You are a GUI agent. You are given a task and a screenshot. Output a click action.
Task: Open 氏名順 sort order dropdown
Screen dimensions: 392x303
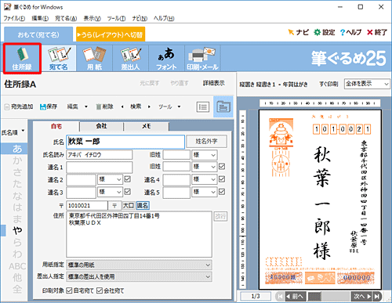coord(13,132)
